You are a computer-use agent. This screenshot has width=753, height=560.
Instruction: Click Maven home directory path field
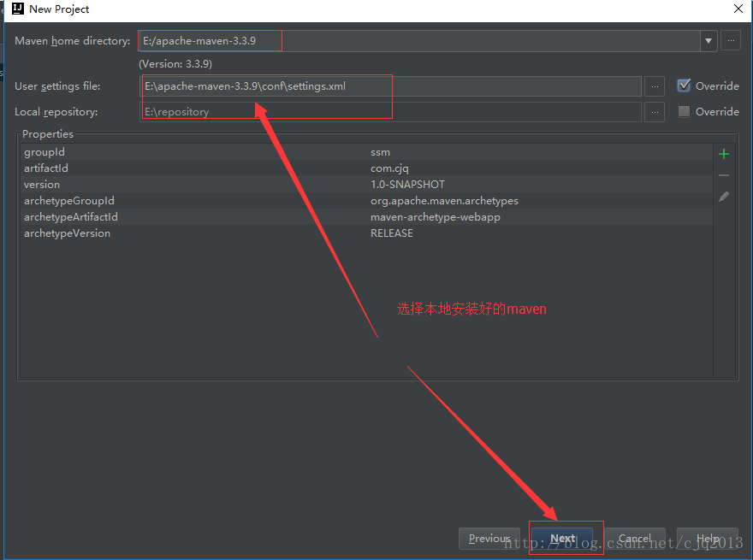pos(419,41)
